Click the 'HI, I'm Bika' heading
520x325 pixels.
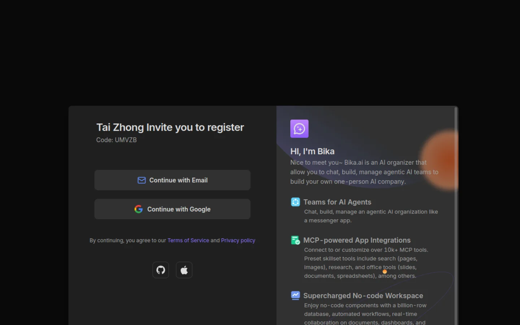[x=312, y=151]
